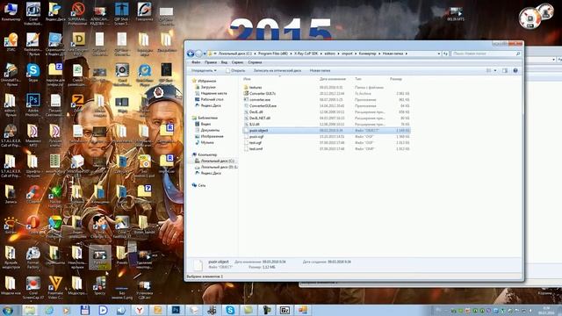This screenshot has height=316, width=562.
Task: Open the Справка menu
Action: tap(255, 62)
